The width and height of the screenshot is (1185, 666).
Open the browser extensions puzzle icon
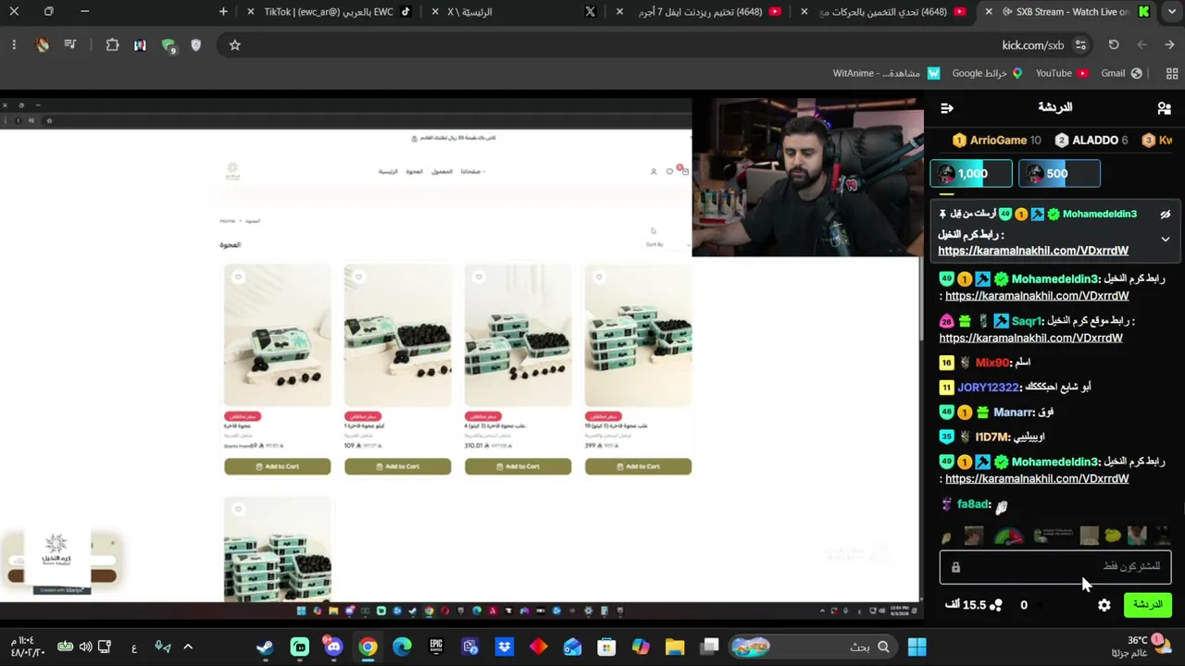pyautogui.click(x=112, y=45)
